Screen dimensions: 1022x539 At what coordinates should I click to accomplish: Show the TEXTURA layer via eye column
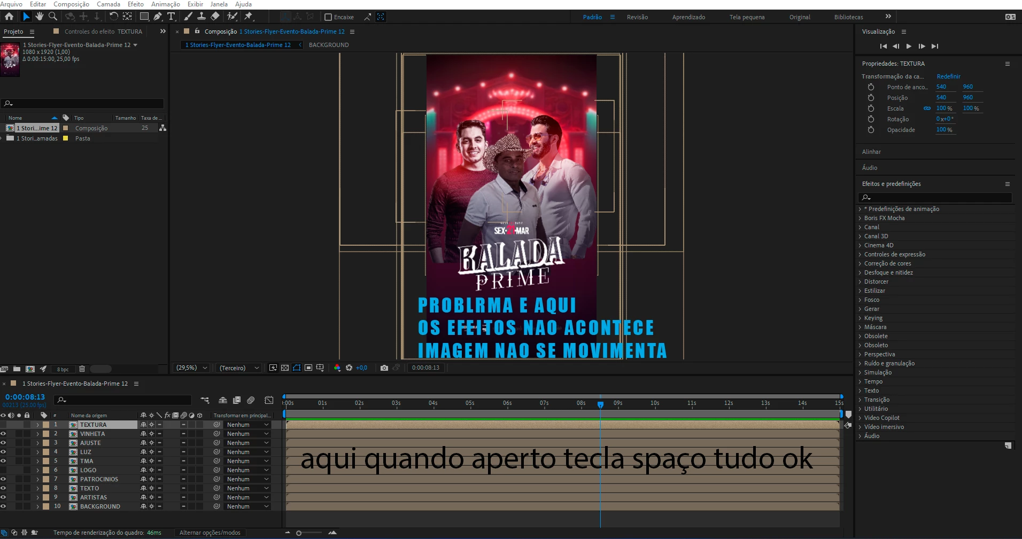pos(3,425)
